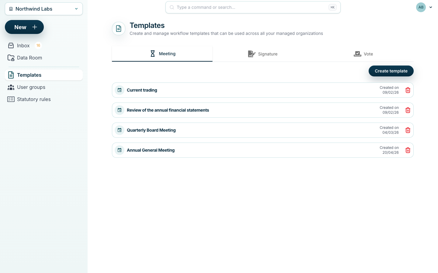Open Data Room in the sidebar
Image resolution: width=438 pixels, height=273 pixels.
coord(44,58)
